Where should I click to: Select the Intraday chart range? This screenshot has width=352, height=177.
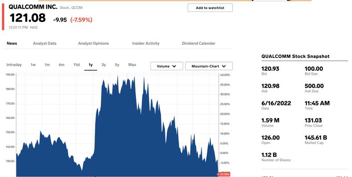14,65
